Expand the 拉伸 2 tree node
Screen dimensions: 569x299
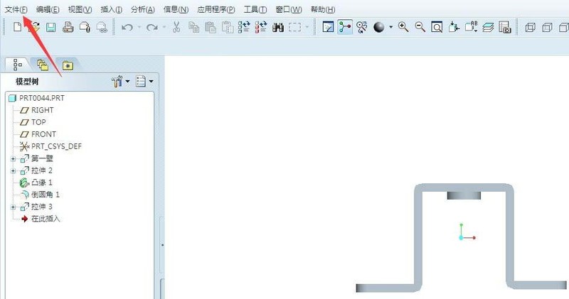coord(14,170)
